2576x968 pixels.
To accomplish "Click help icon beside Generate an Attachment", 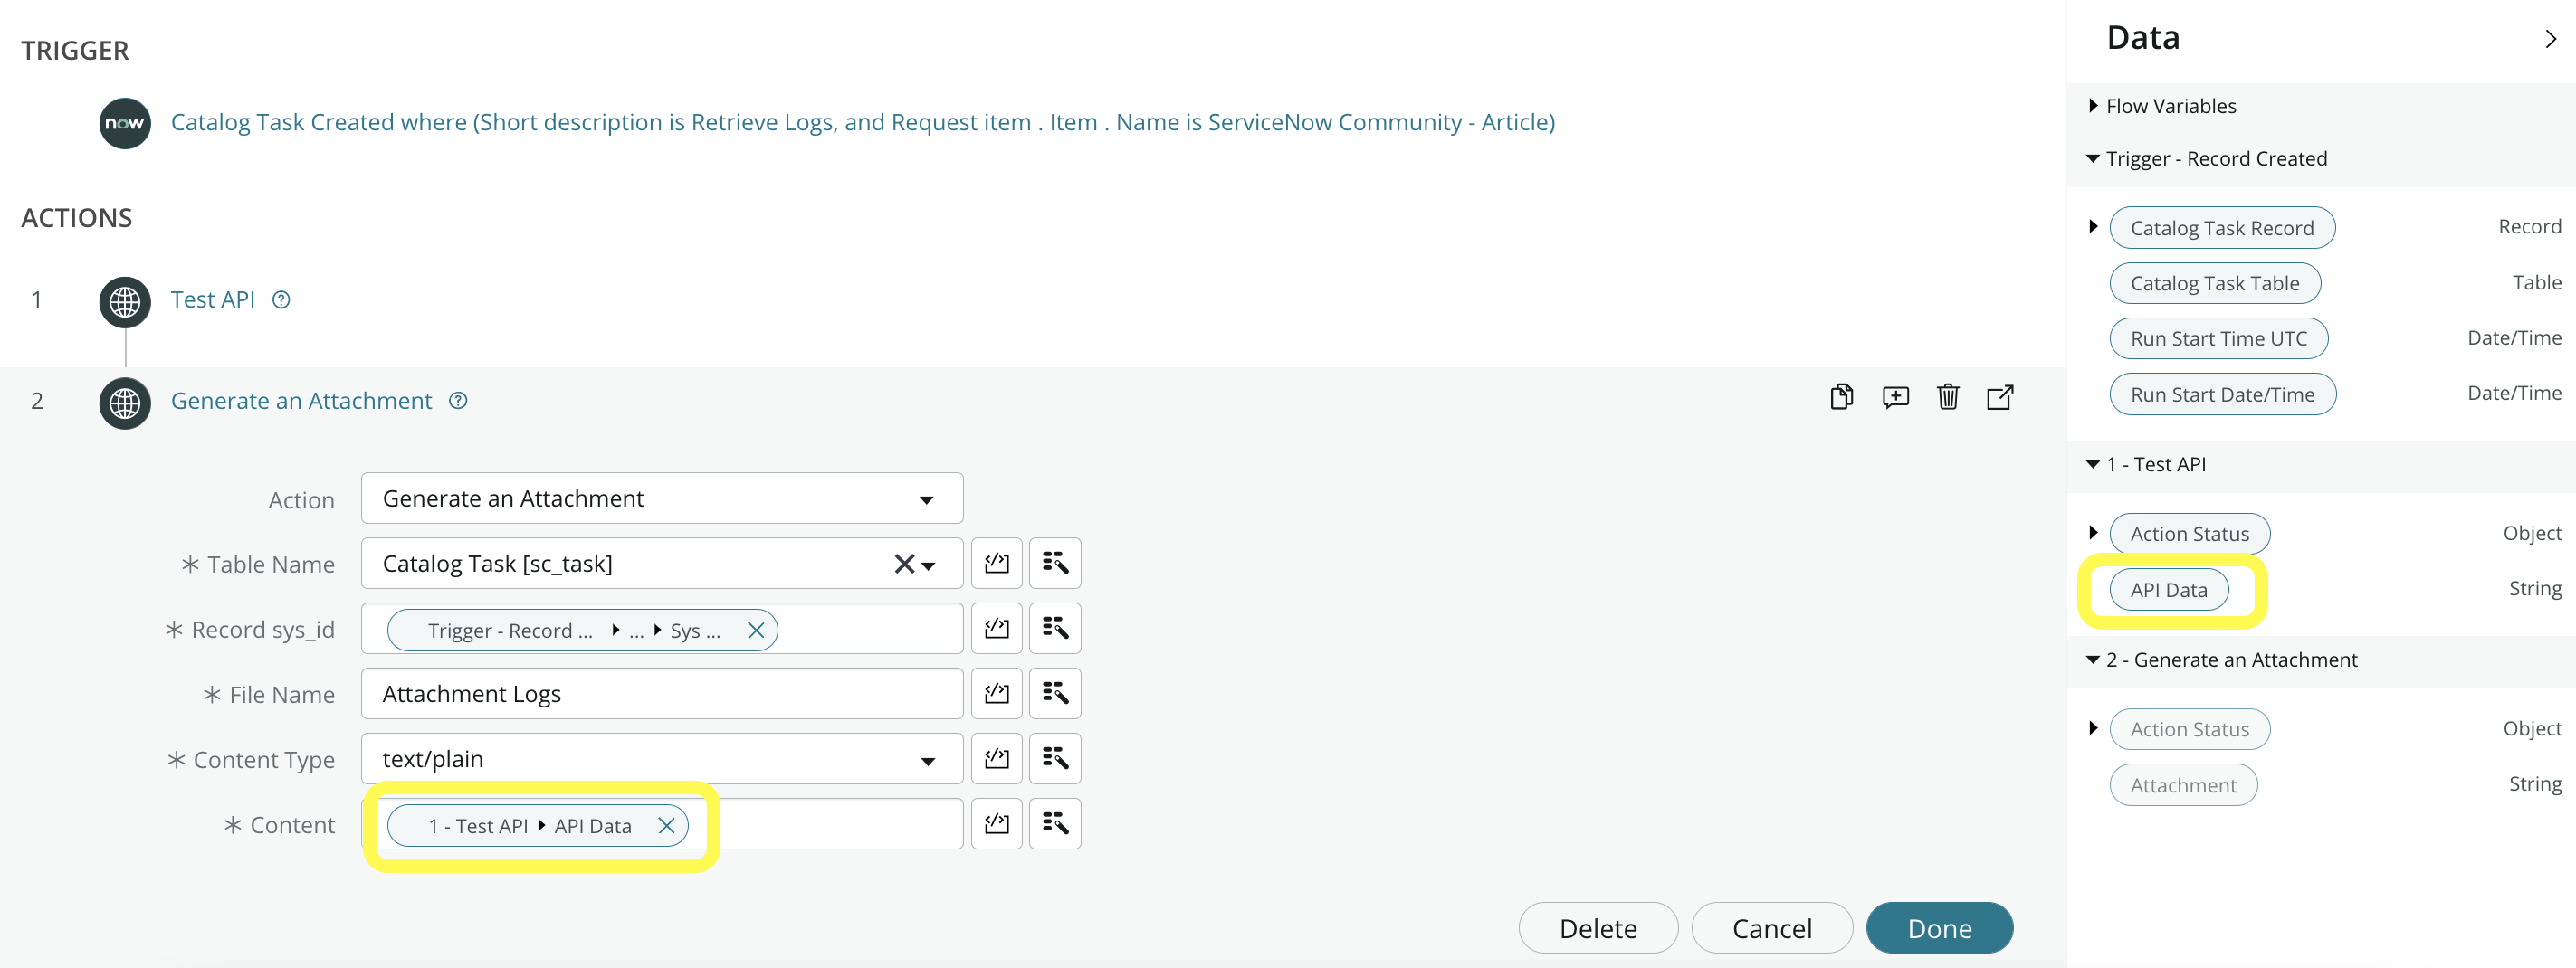I will pyautogui.click(x=458, y=401).
